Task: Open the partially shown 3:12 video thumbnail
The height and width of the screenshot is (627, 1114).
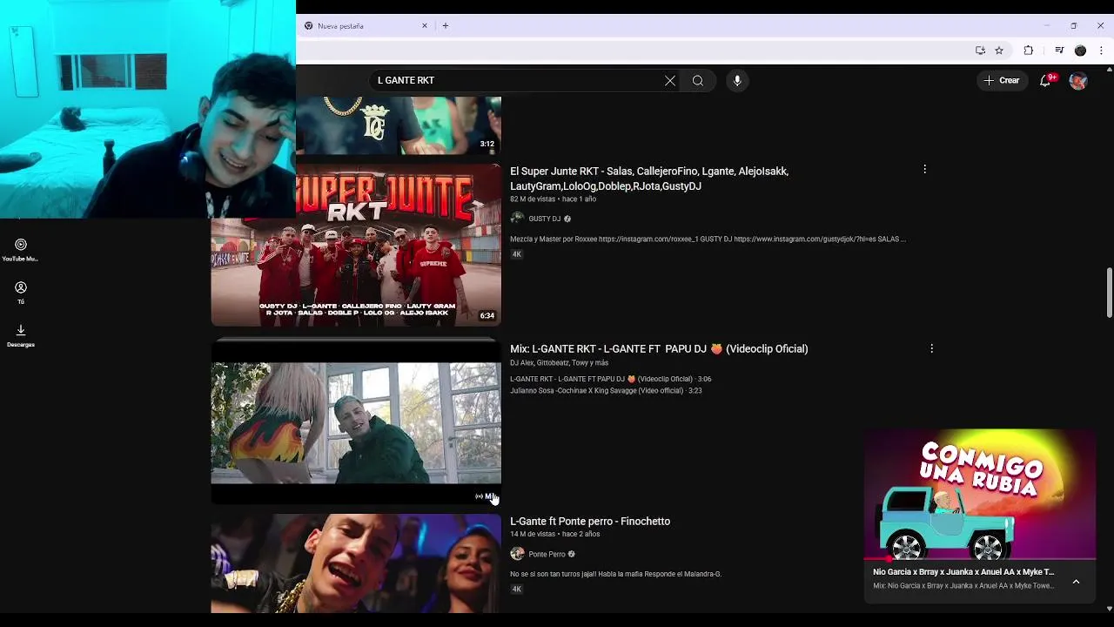Action: tap(399, 125)
